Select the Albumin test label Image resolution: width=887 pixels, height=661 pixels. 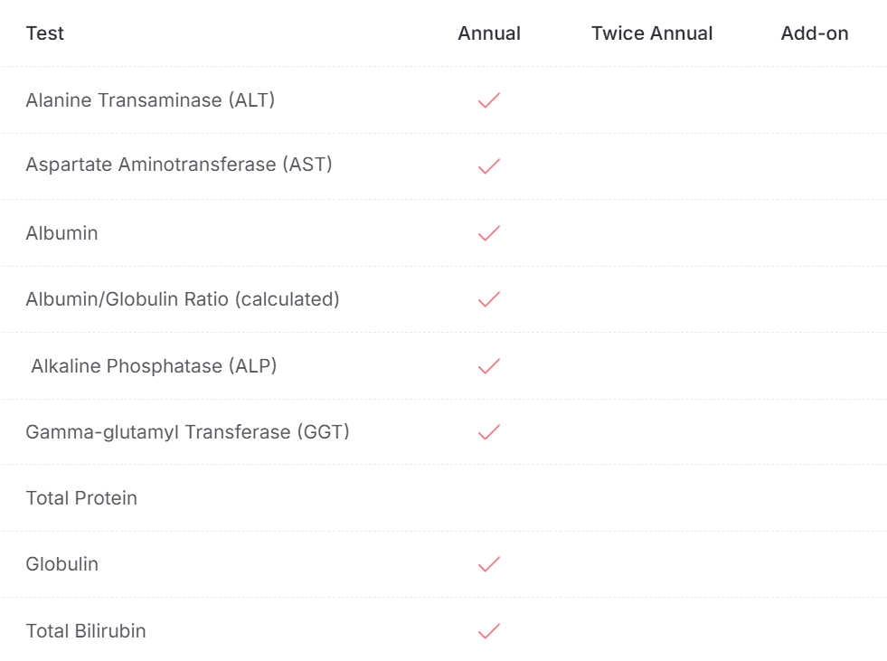pos(61,233)
